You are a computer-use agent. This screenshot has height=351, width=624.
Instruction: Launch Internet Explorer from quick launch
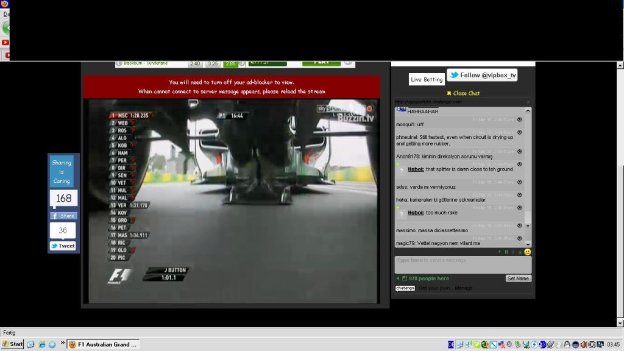(x=42, y=344)
